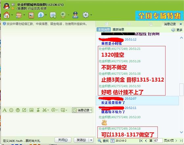The height and width of the screenshot is (145, 184).
Task: Expand the send button options arrow
Action: pos(91,140)
